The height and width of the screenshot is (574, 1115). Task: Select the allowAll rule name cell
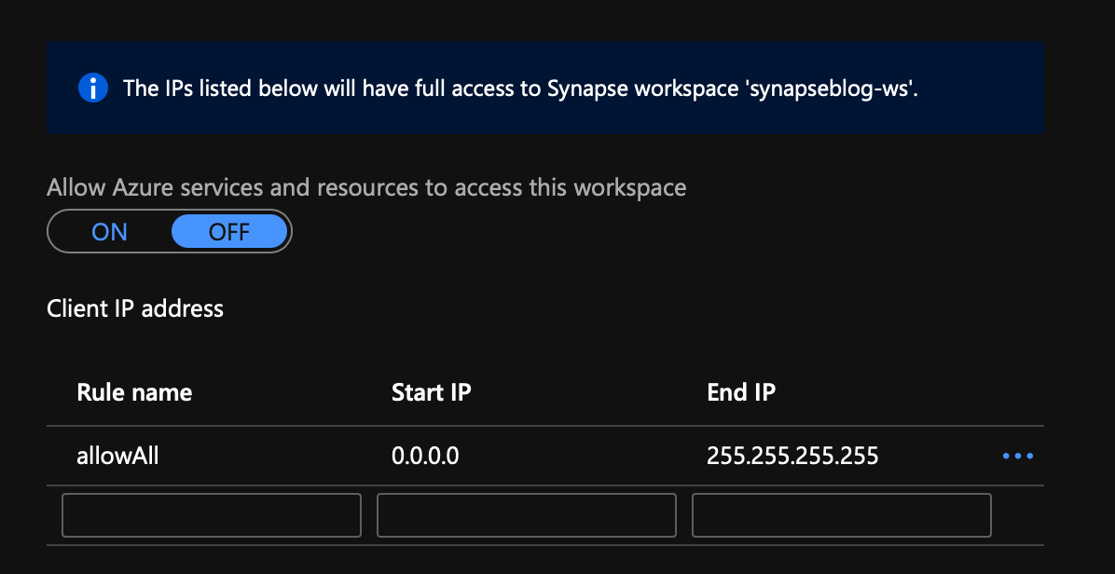(x=117, y=456)
